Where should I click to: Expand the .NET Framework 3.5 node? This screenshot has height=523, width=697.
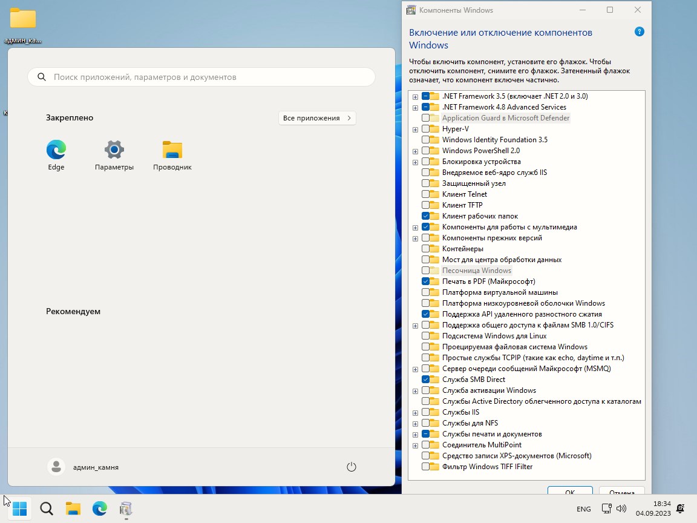[415, 96]
